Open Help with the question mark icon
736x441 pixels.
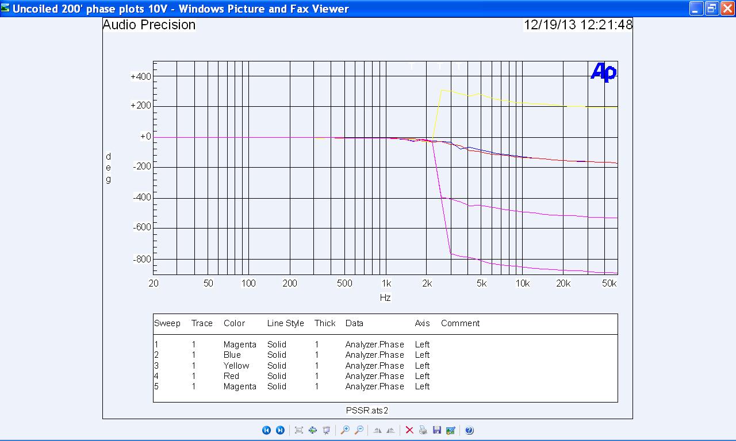[469, 430]
